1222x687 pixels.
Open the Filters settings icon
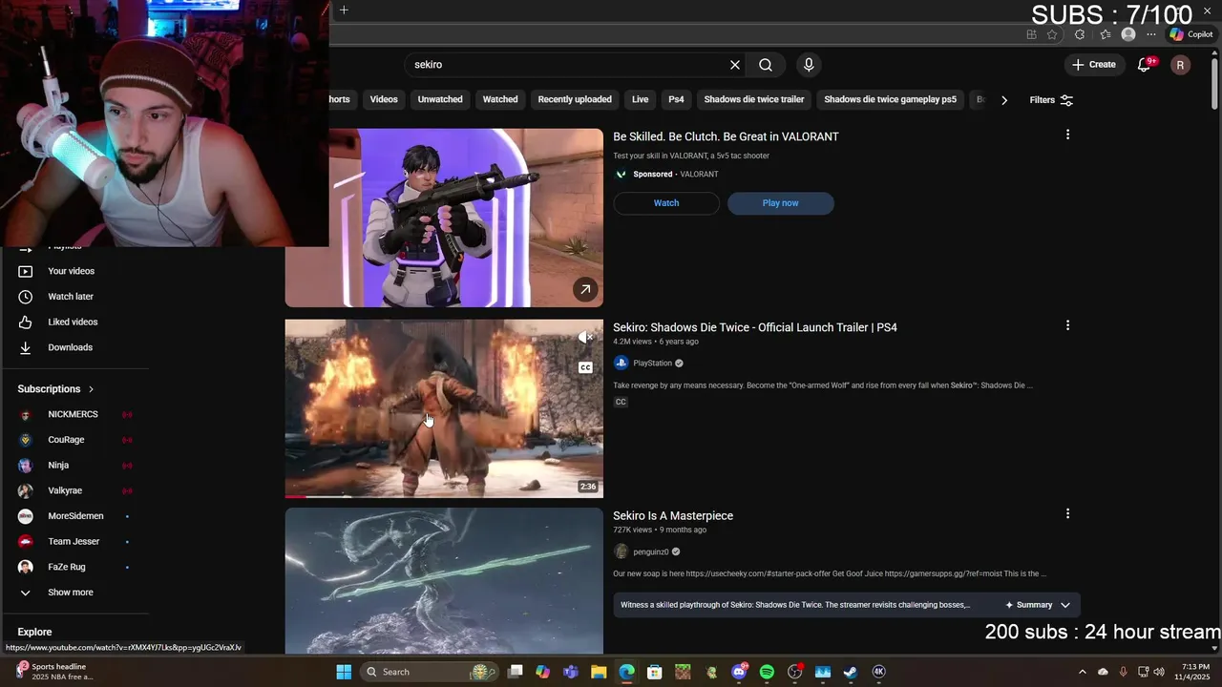coord(1066,100)
